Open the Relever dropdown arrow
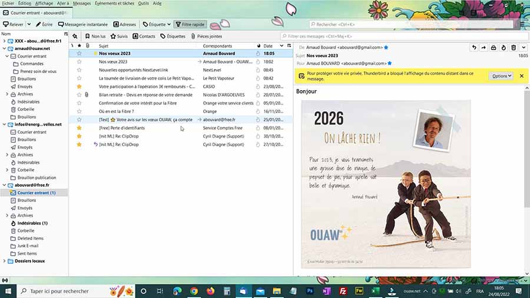The height and width of the screenshot is (298, 530). (x=28, y=25)
